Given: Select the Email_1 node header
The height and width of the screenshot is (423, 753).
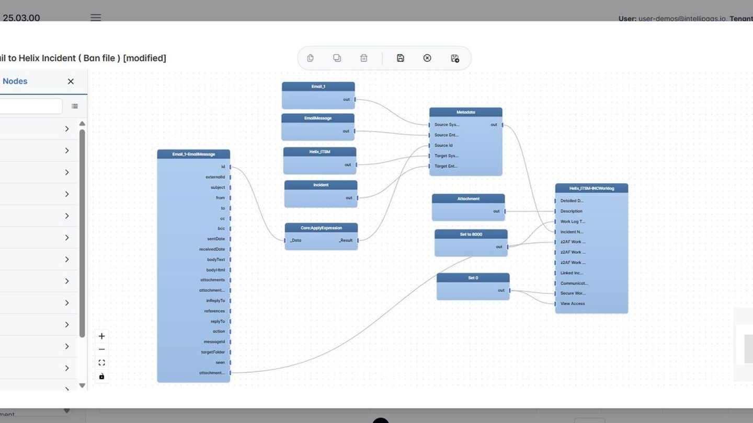Looking at the screenshot, I should click(x=318, y=87).
